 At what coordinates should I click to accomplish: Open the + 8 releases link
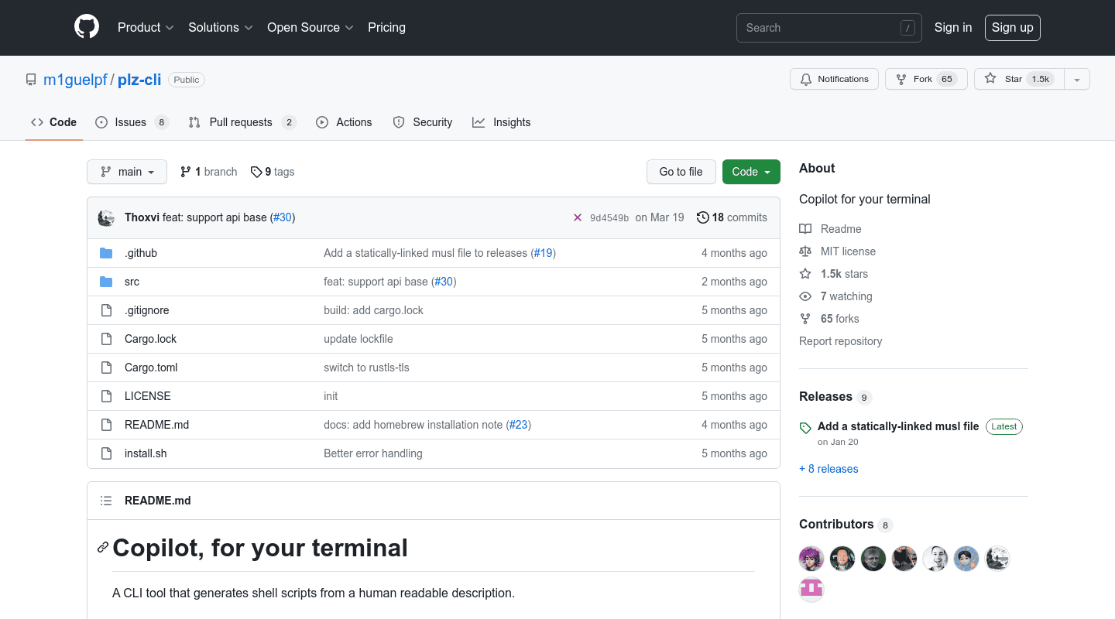click(829, 469)
